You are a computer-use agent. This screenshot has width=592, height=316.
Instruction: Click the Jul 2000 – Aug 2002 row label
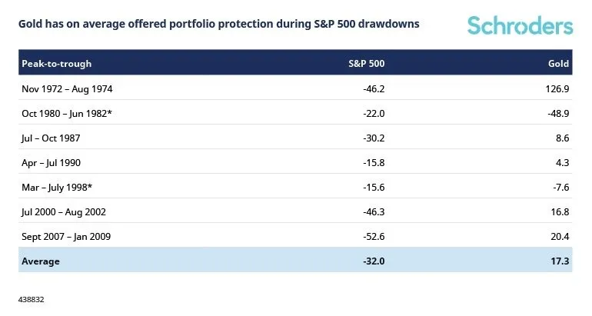pos(66,211)
